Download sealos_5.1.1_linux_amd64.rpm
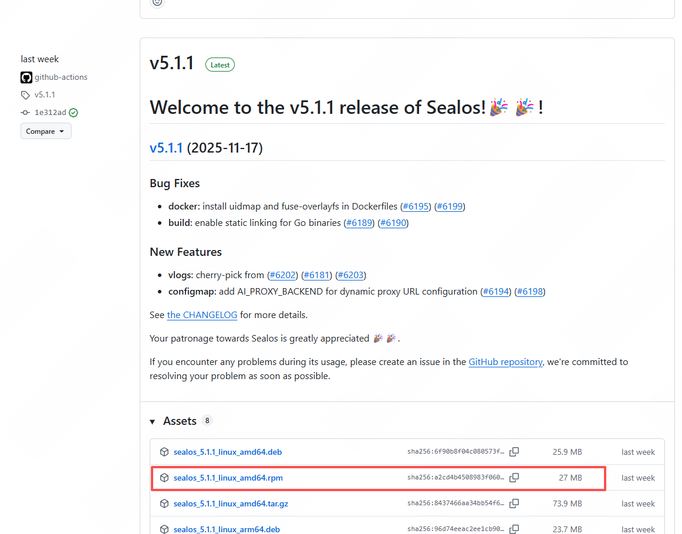The width and height of the screenshot is (682, 534). 228,478
